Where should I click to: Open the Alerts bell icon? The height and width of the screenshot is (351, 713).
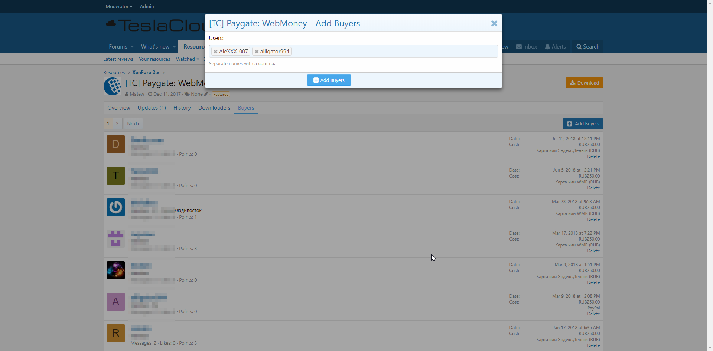coord(547,47)
